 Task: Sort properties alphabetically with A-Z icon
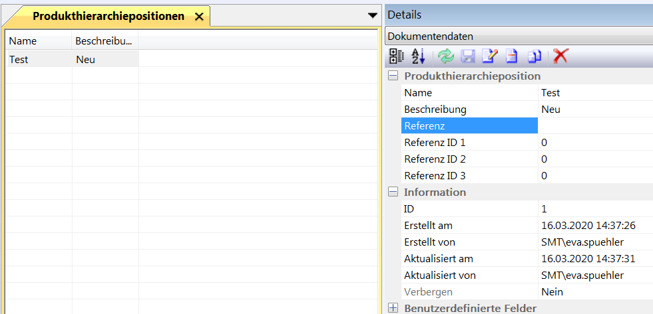(x=418, y=56)
